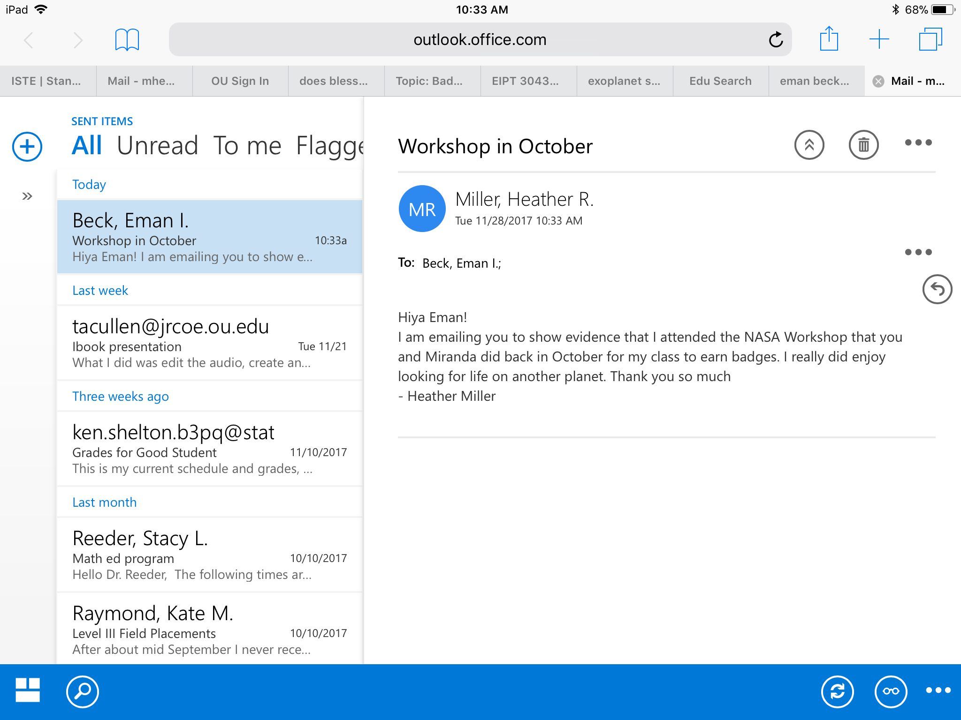
Task: Click the reply arrow icon
Action: click(x=937, y=289)
